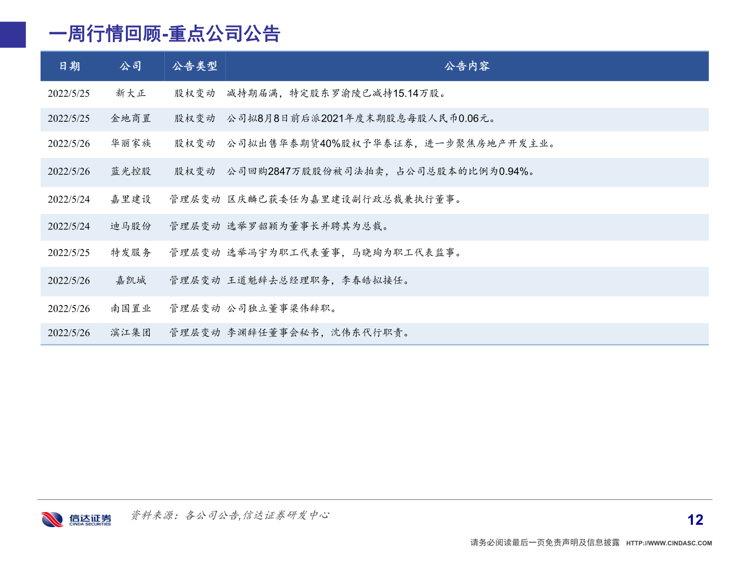
Task: Select the date in the 特发服务 row
Action: coord(69,253)
